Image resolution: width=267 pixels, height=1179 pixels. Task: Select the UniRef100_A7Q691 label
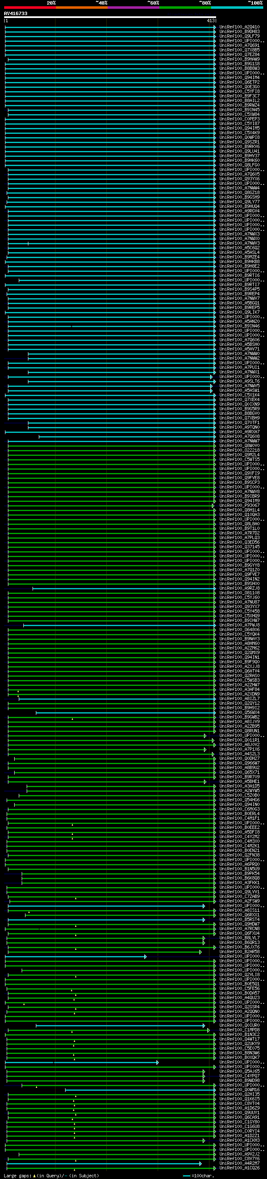tap(239, 45)
